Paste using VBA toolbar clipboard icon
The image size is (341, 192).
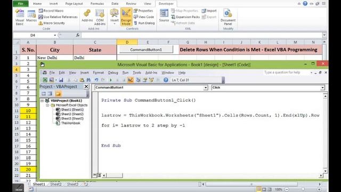click(82, 80)
